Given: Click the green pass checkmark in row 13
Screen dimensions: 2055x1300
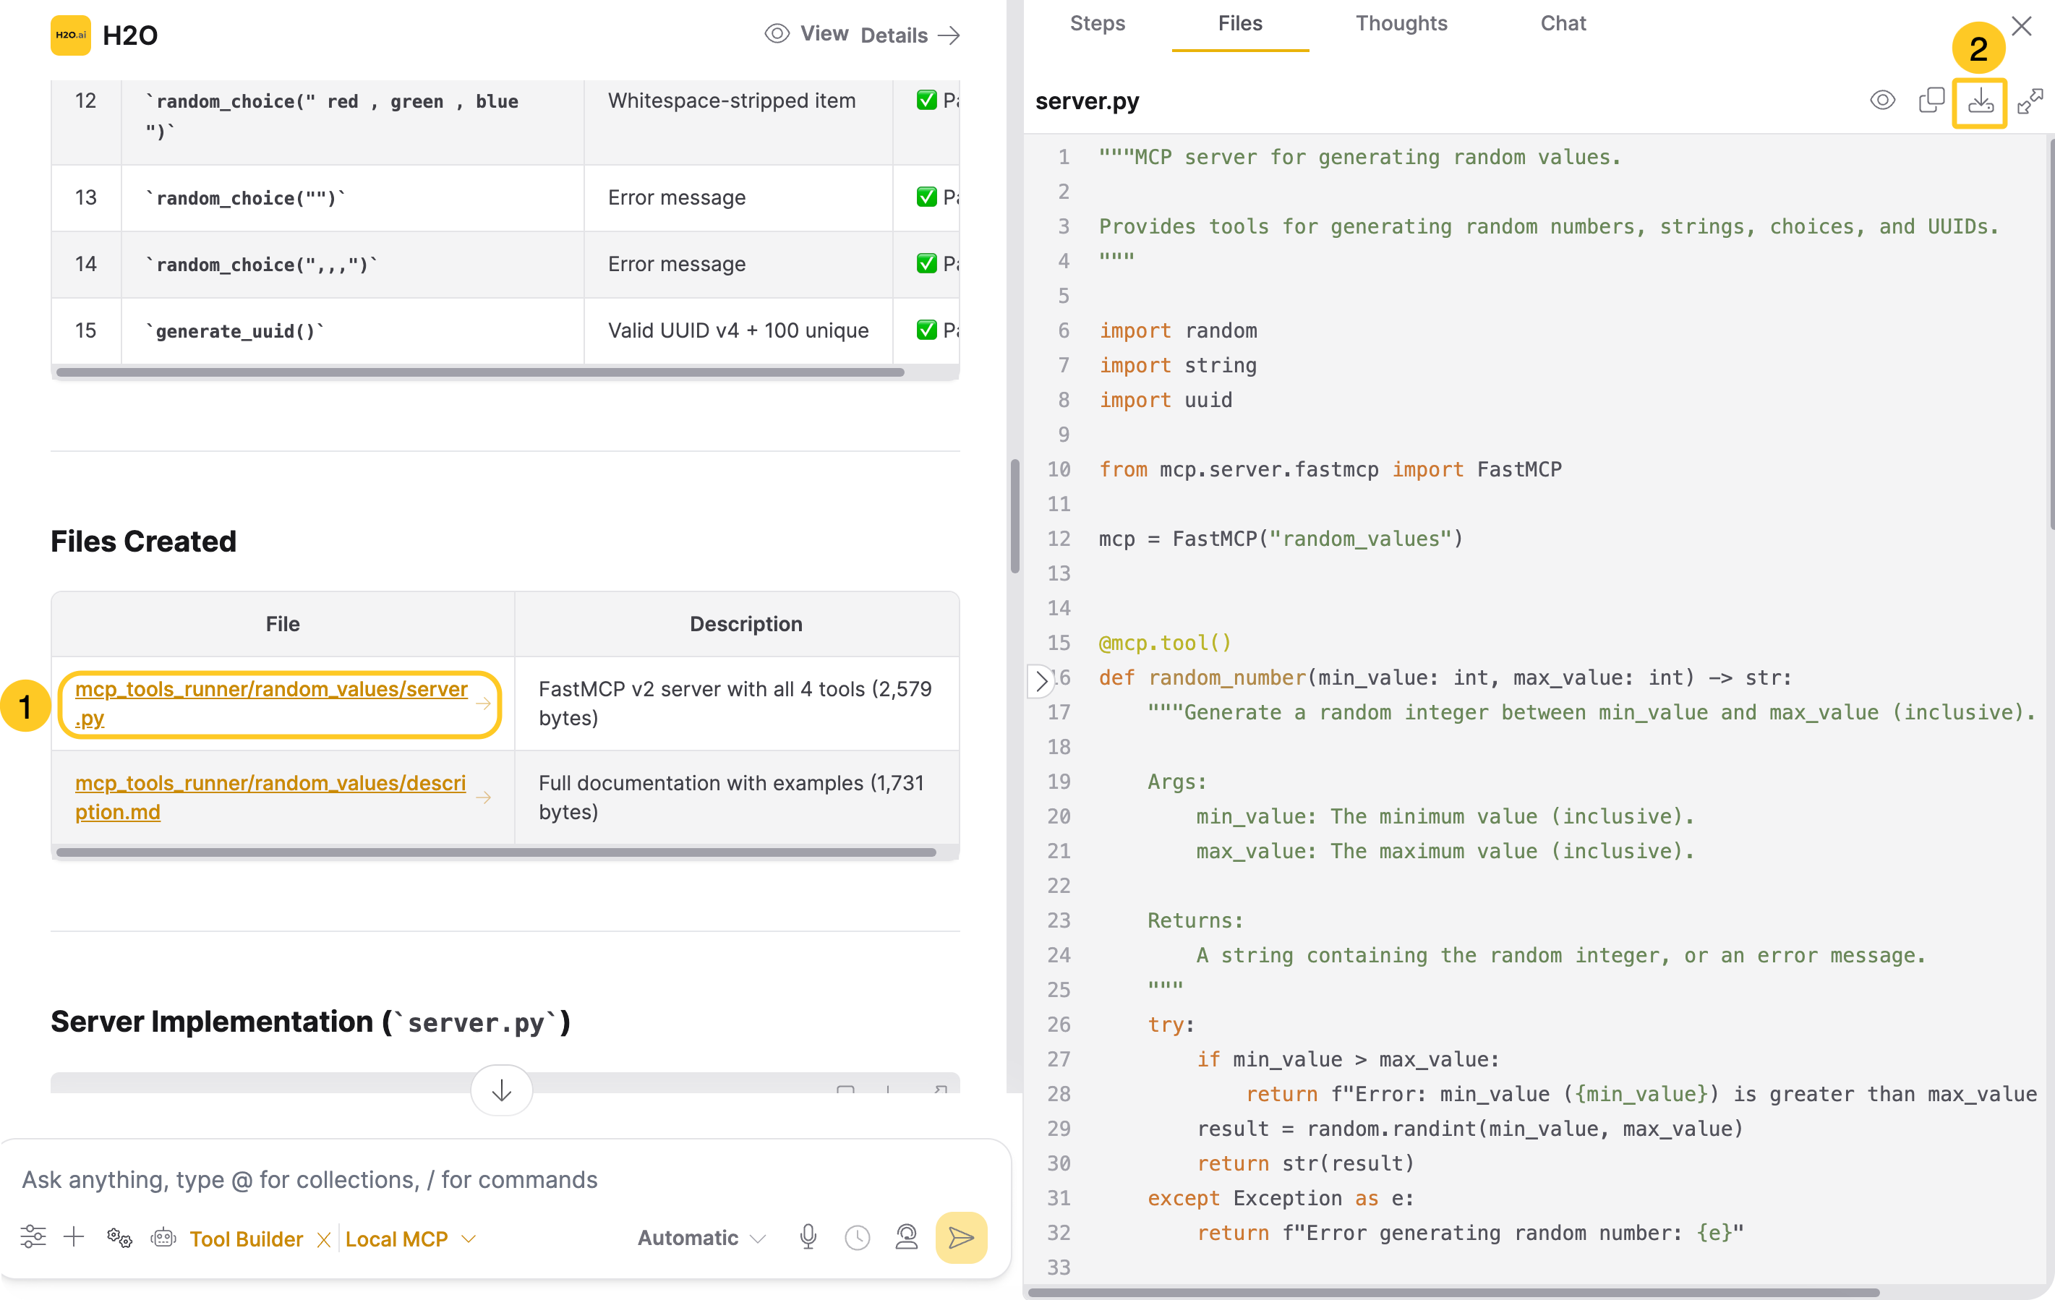Looking at the screenshot, I should [x=926, y=197].
